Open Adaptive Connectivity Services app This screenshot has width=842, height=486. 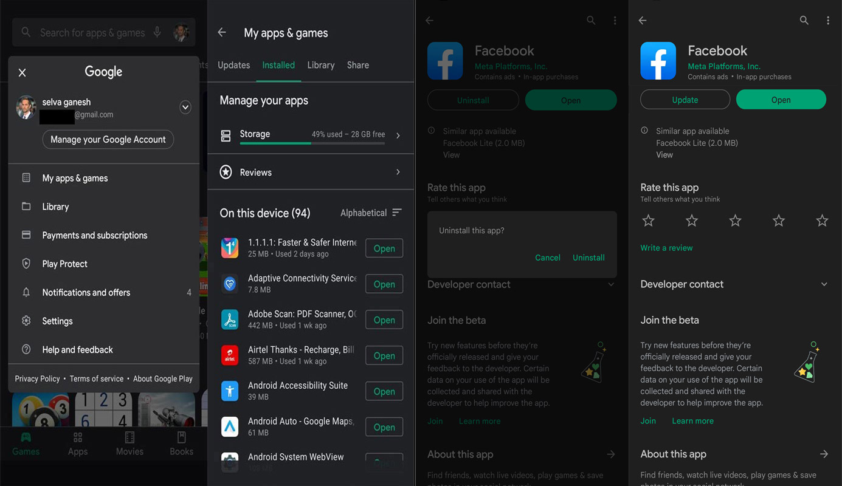tap(384, 284)
